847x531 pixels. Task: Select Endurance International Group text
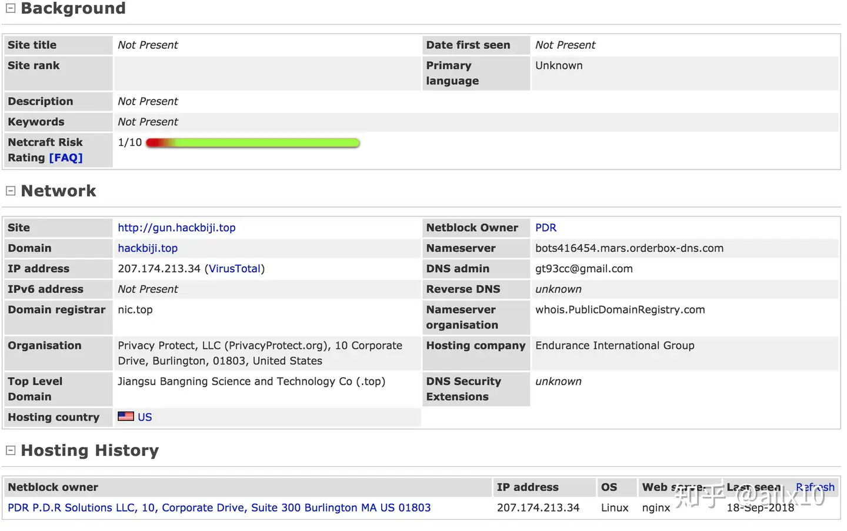(x=615, y=346)
